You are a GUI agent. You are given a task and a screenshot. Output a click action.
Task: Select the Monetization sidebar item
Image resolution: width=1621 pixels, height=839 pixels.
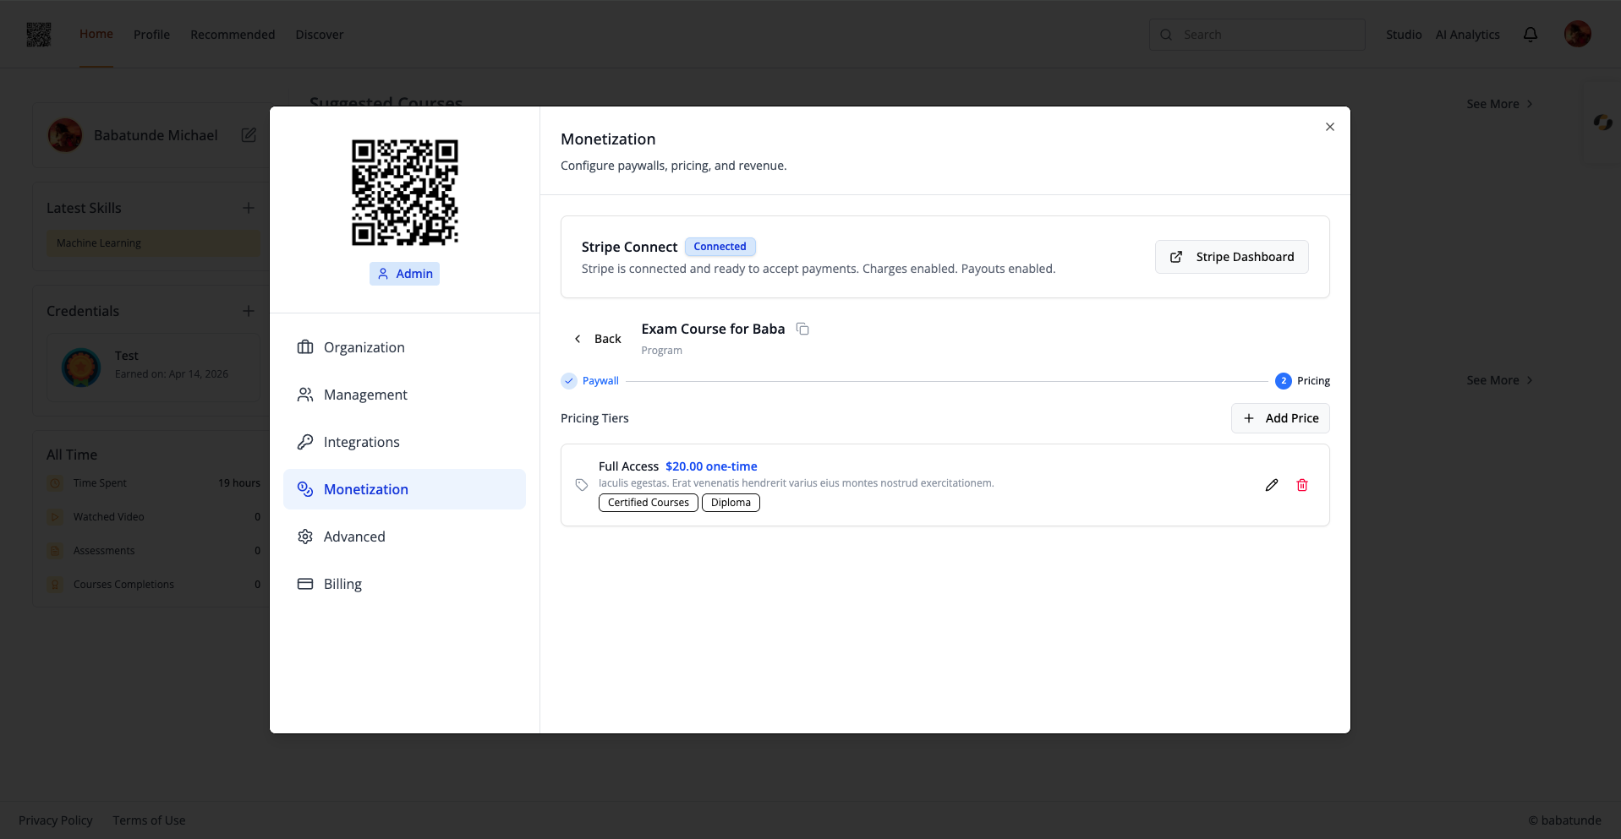tap(404, 489)
